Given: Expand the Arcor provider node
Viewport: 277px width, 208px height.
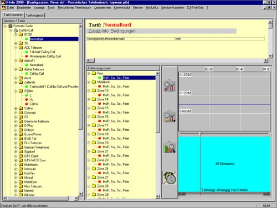Looking at the screenshot, I should 16,78.
